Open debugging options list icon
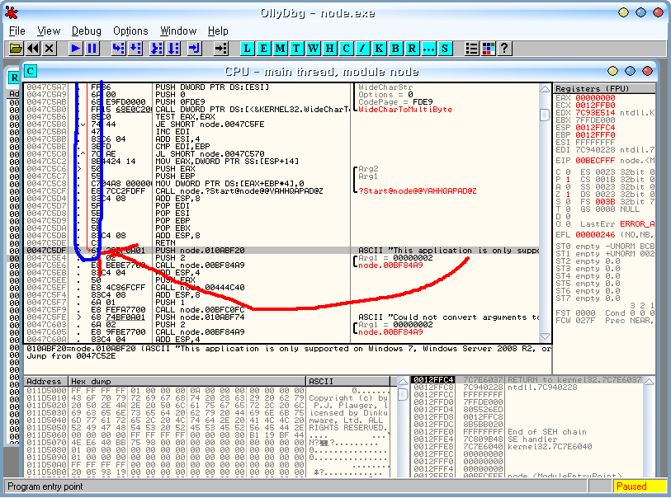The height and width of the screenshot is (498, 671). pyautogui.click(x=471, y=49)
